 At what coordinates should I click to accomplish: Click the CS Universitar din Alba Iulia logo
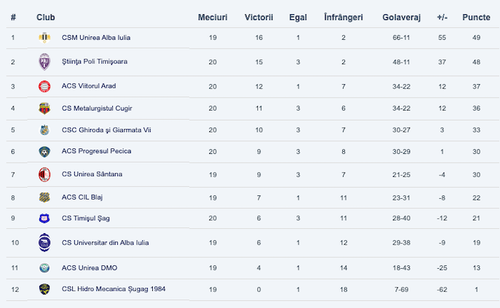pyautogui.click(x=44, y=242)
